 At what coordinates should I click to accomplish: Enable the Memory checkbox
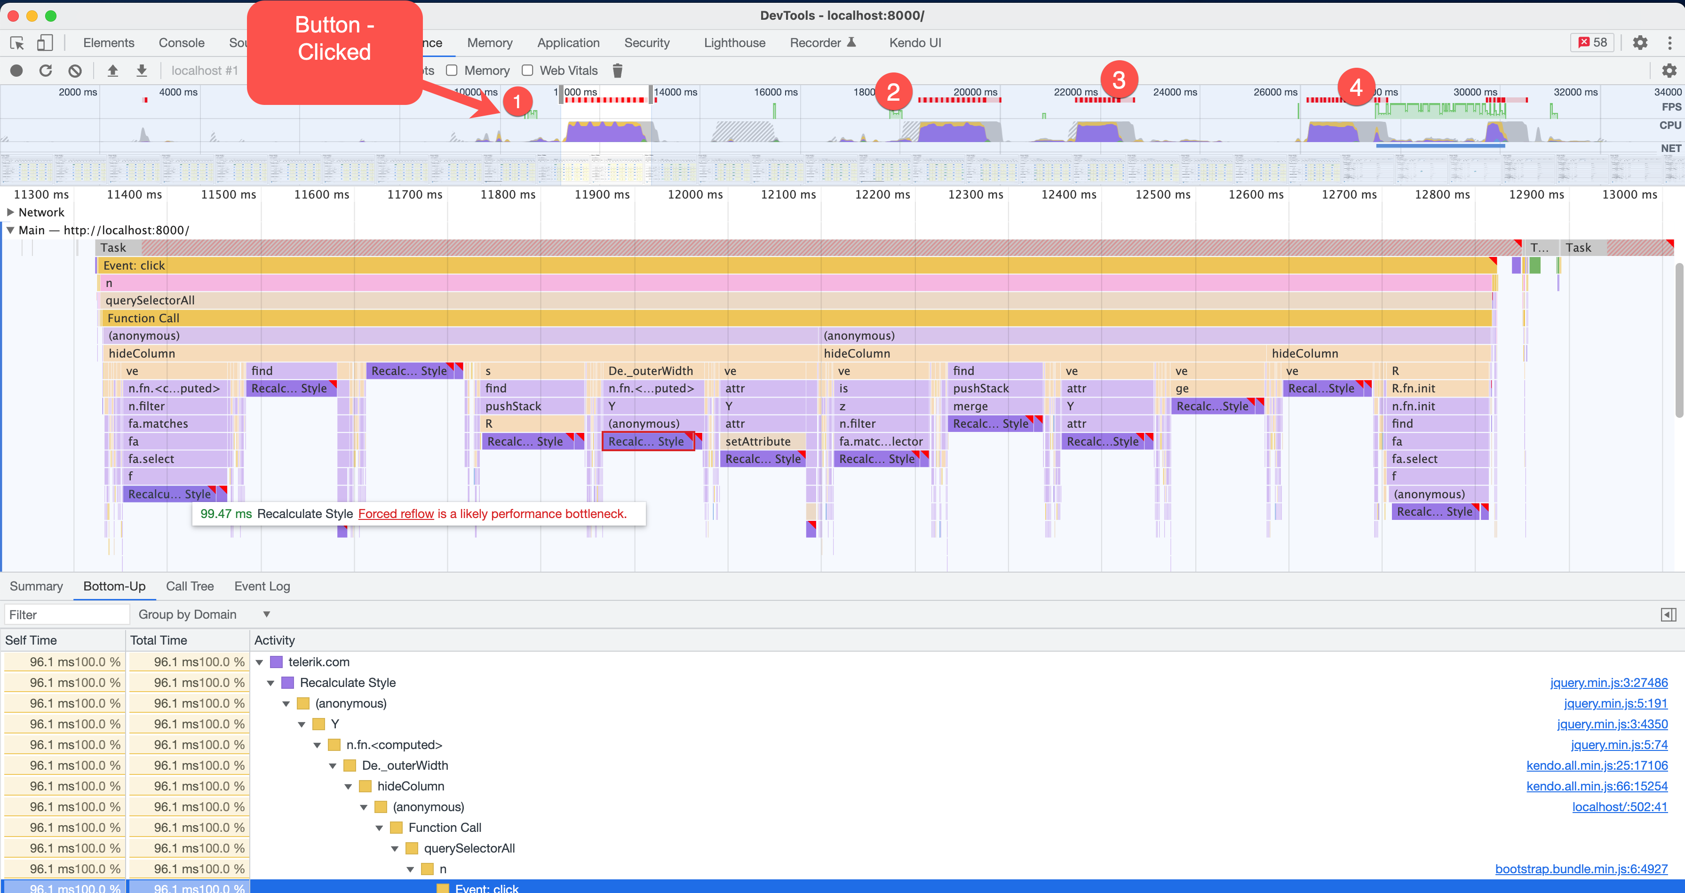tap(452, 71)
